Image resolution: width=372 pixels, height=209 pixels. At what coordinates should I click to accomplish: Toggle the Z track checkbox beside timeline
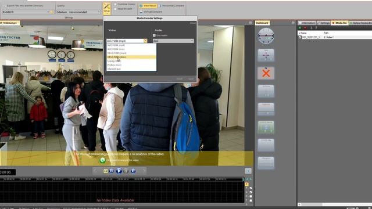251,196
